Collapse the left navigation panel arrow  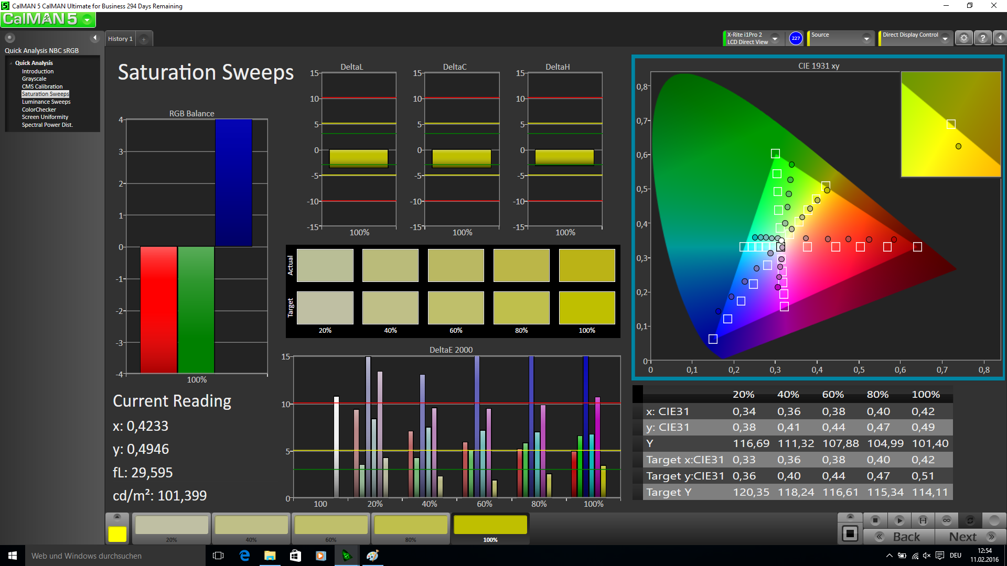point(95,38)
